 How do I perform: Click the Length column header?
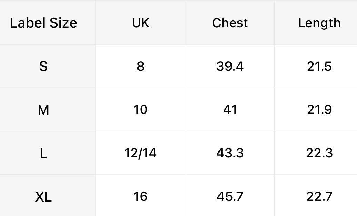pyautogui.click(x=319, y=23)
